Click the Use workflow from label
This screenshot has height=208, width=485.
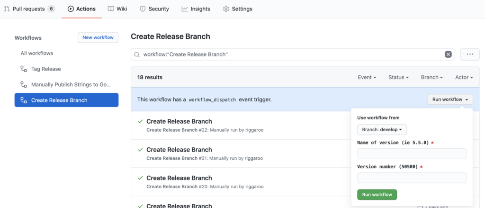378,118
